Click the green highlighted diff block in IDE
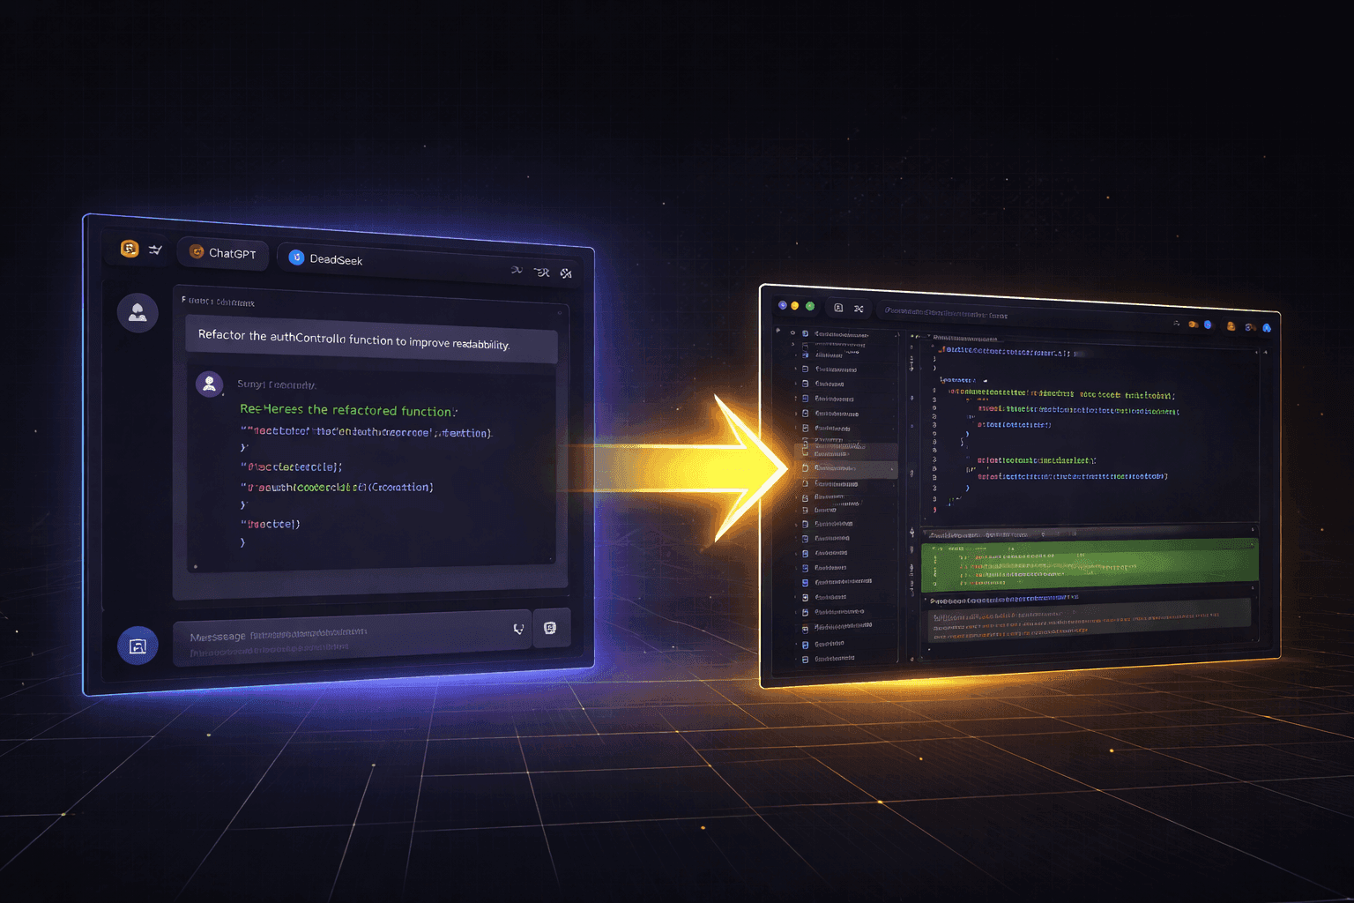The image size is (1354, 903). (1090, 564)
